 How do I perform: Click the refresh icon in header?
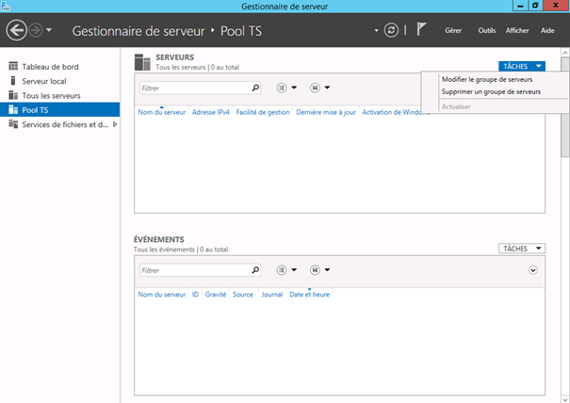(391, 30)
